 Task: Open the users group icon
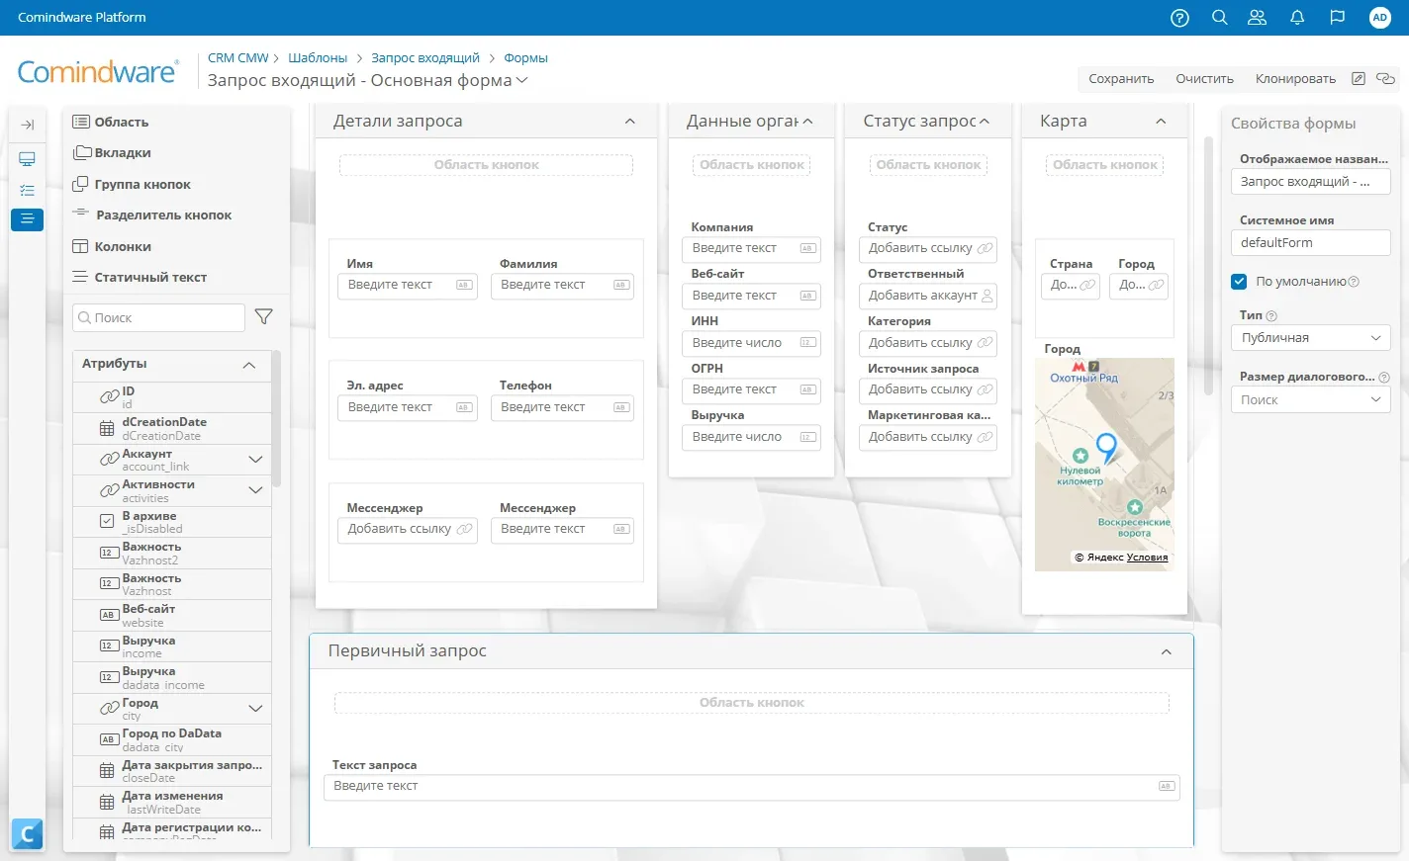pyautogui.click(x=1258, y=18)
